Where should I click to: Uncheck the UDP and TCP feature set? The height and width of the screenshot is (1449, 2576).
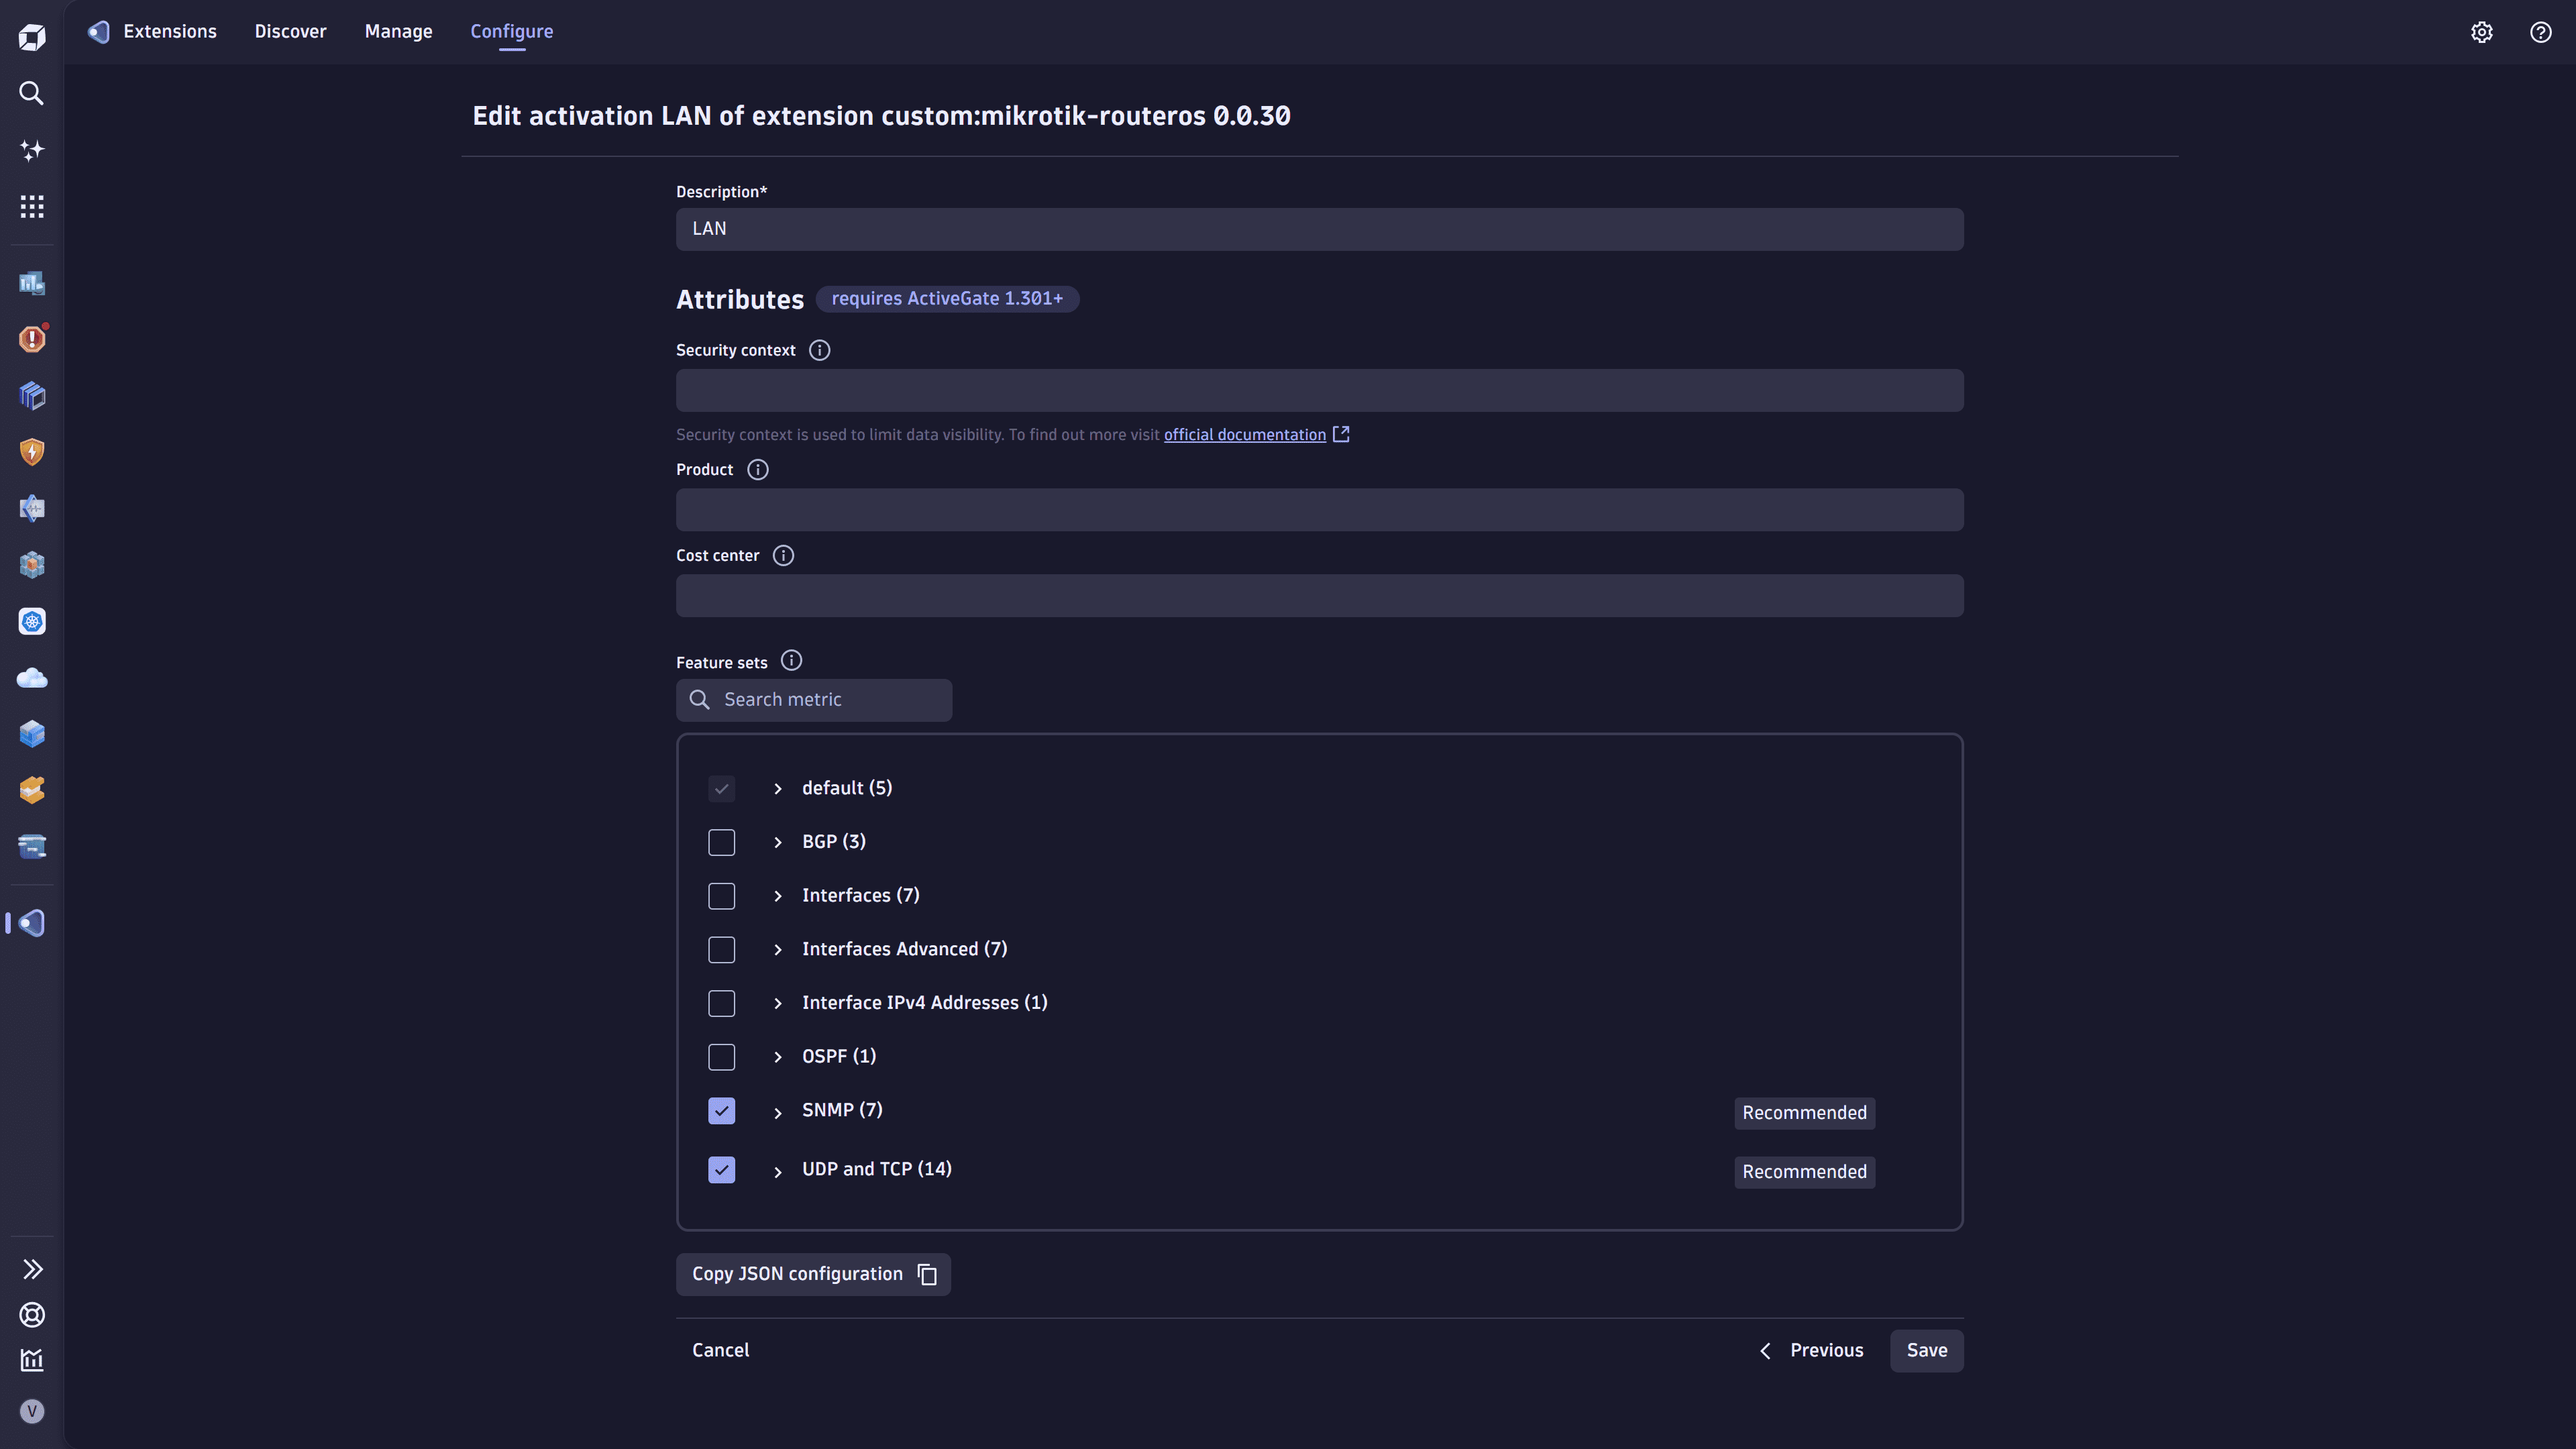click(721, 1170)
